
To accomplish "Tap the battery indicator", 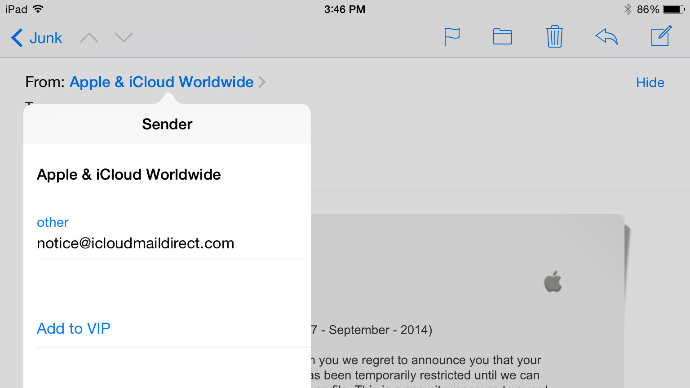I will point(674,9).
